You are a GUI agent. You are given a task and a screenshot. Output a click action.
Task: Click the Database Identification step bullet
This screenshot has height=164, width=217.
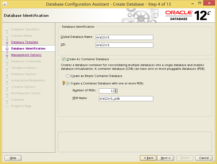tap(7, 49)
